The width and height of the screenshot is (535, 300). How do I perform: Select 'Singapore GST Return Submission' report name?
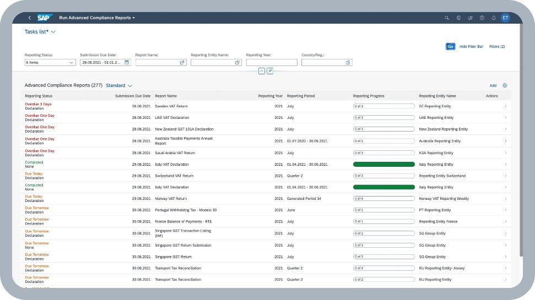click(x=183, y=245)
